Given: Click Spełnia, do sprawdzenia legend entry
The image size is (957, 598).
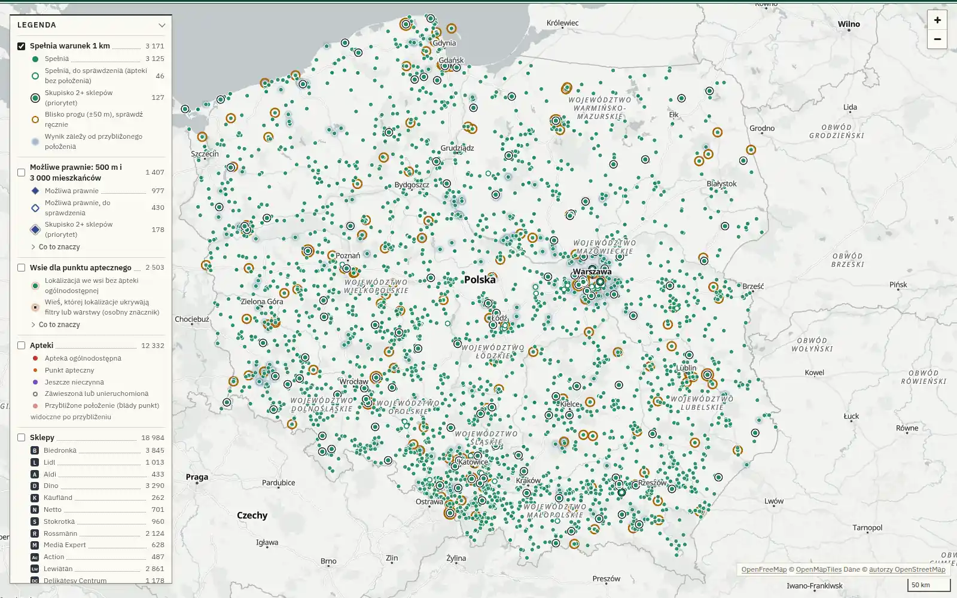Looking at the screenshot, I should point(97,75).
